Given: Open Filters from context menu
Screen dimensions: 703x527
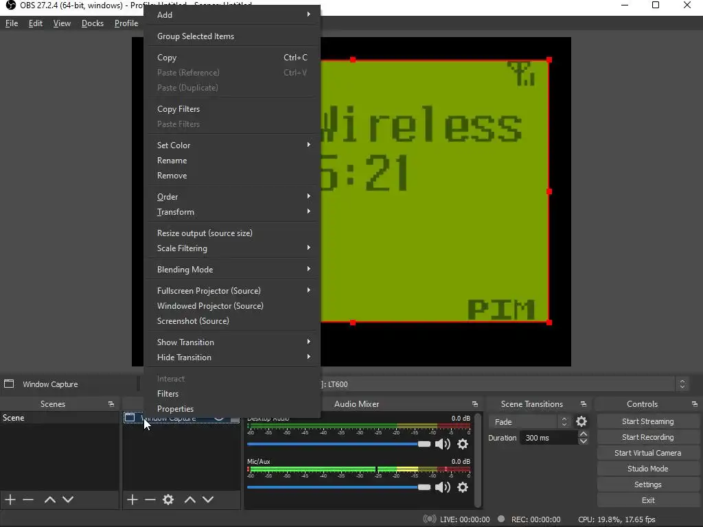Looking at the screenshot, I should pos(233,394).
